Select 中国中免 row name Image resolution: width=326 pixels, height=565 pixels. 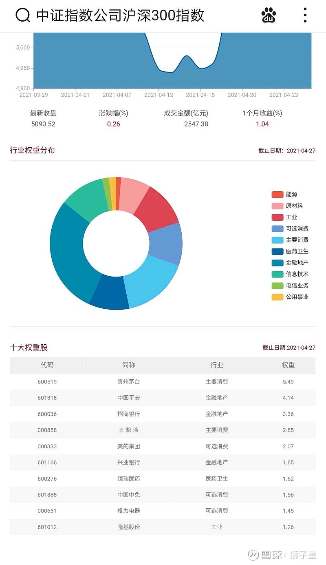coord(128,494)
